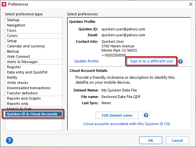Click the file name Restored Data File.QDF

[x=121, y=97]
